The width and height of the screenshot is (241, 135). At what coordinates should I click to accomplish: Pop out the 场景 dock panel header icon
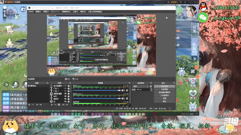pyautogui.click(x=48, y=83)
